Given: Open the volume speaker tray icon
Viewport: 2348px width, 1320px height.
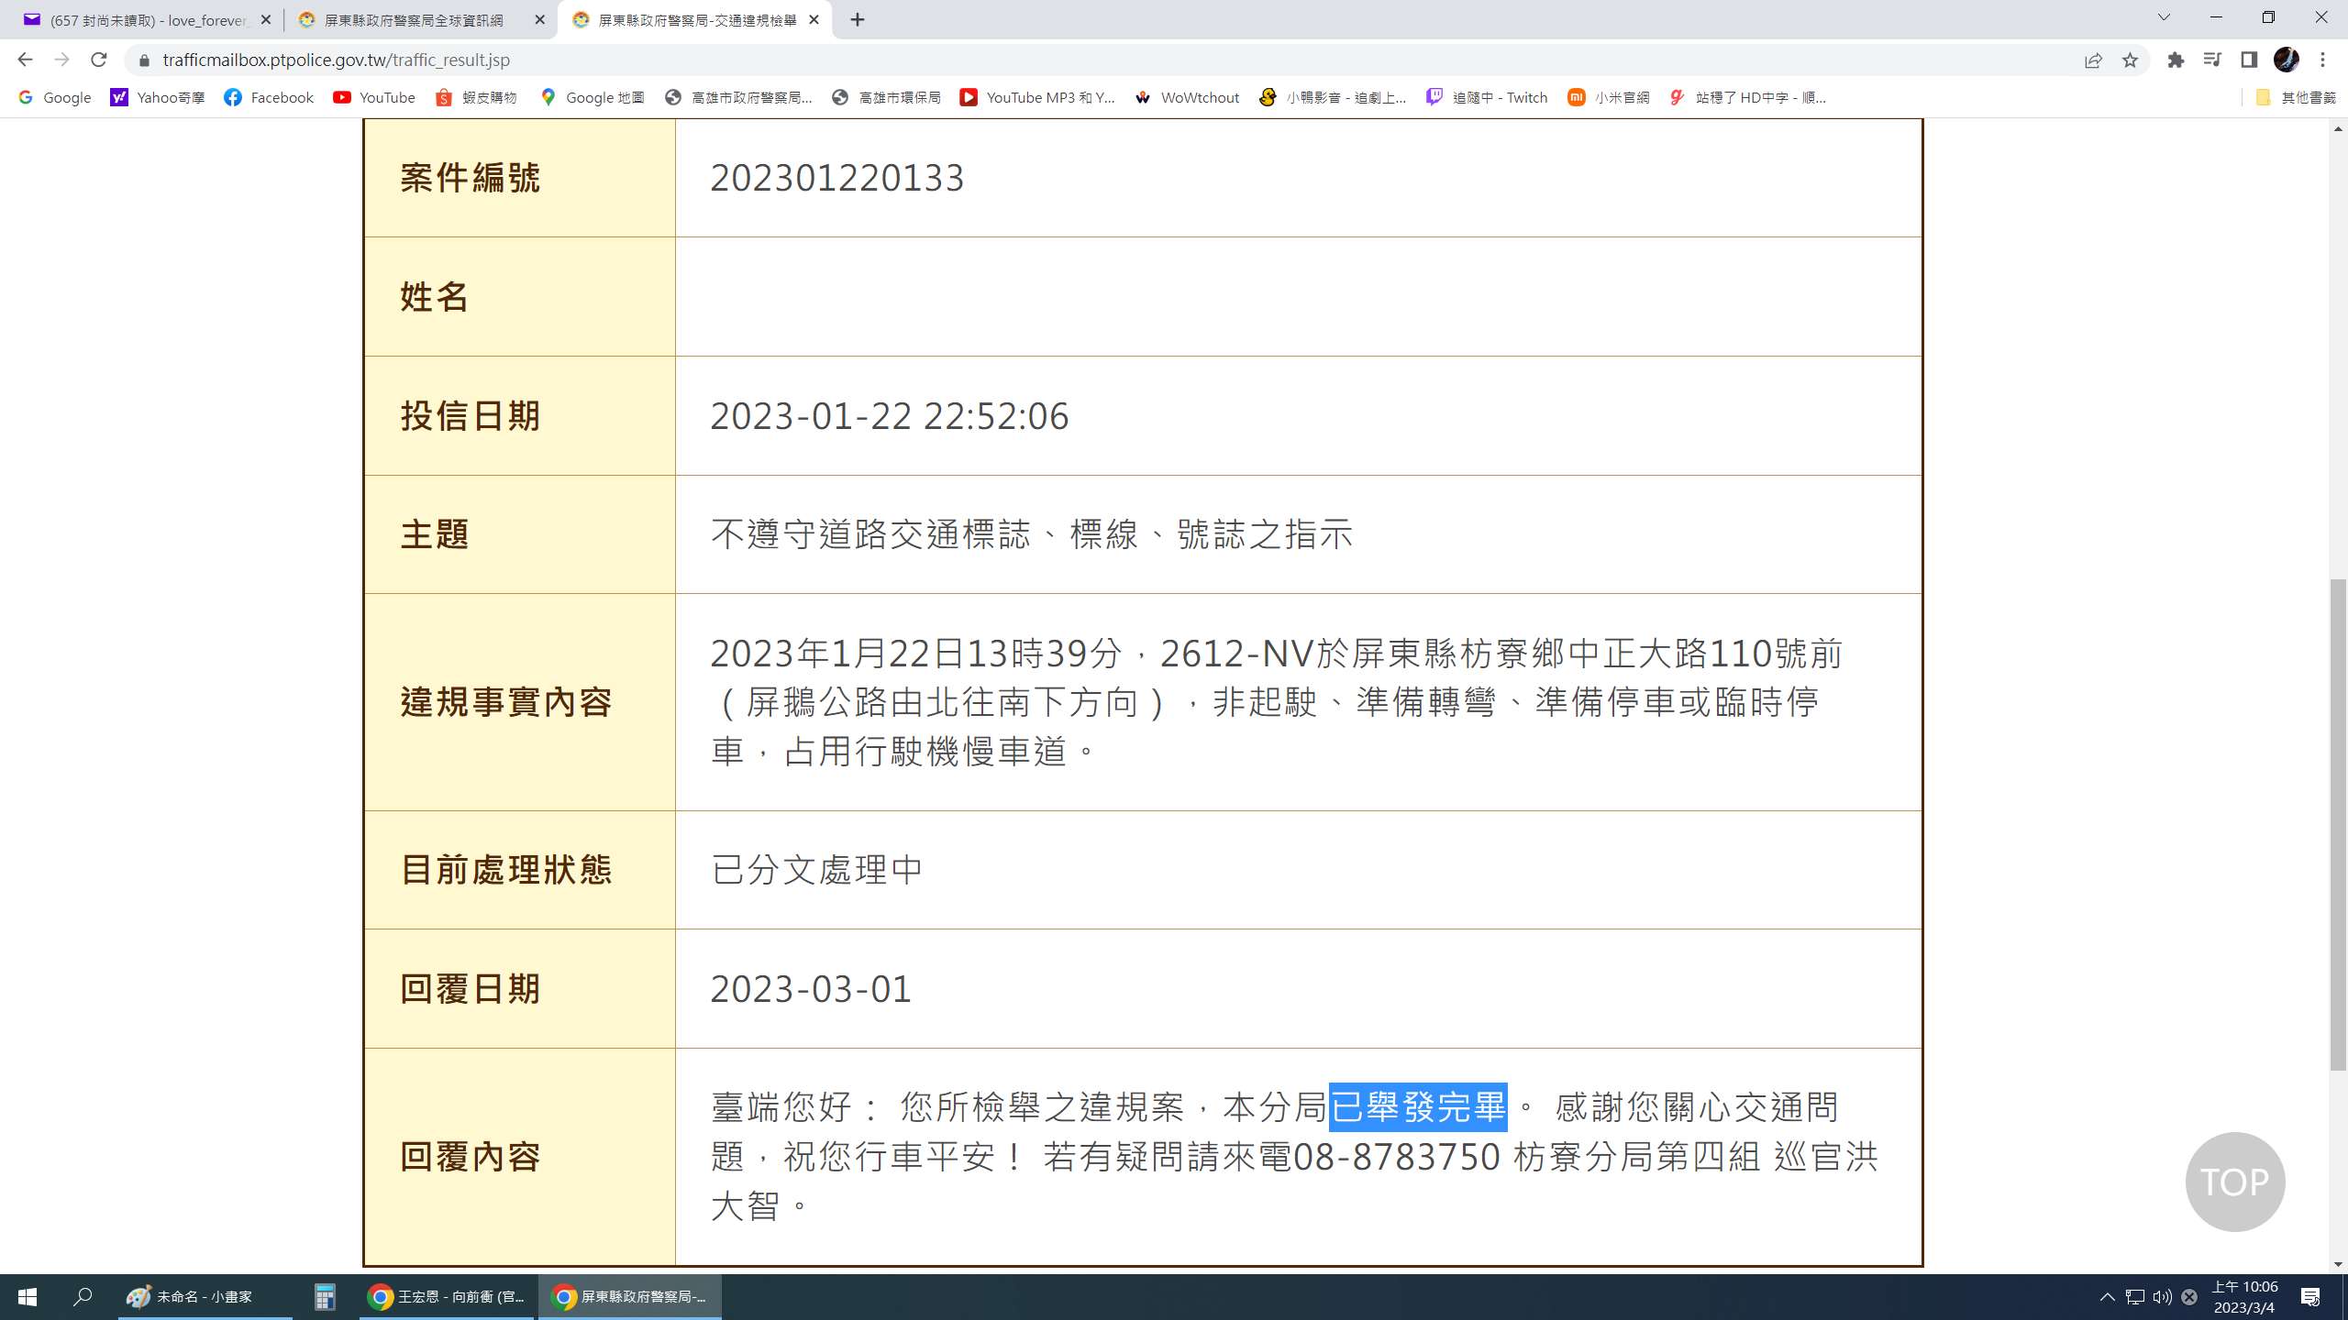Looking at the screenshot, I should (x=2162, y=1297).
